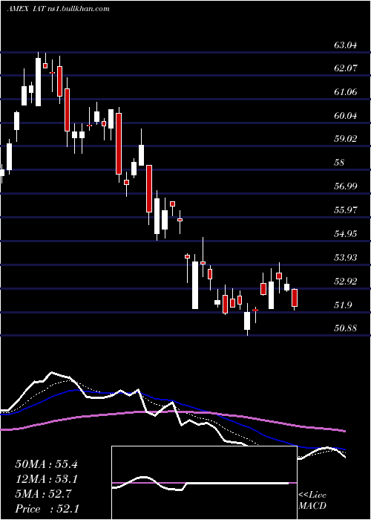Click the 61.06 price axis label

[346, 92]
